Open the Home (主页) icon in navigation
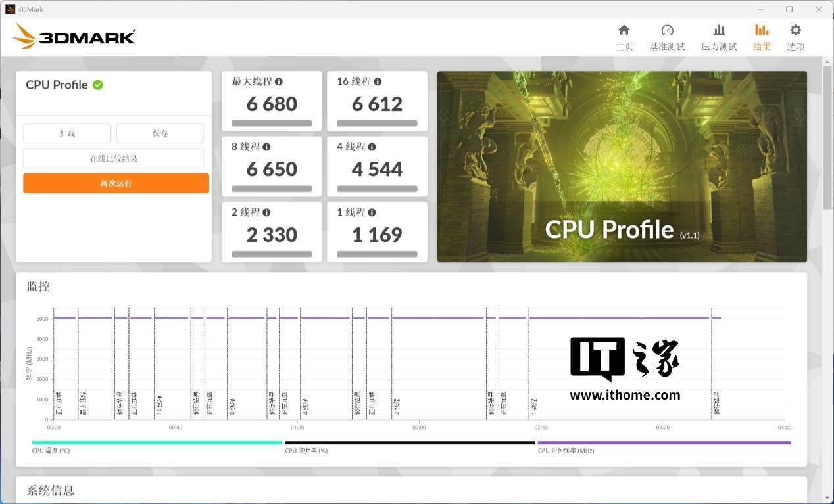This screenshot has width=834, height=504. 624,30
